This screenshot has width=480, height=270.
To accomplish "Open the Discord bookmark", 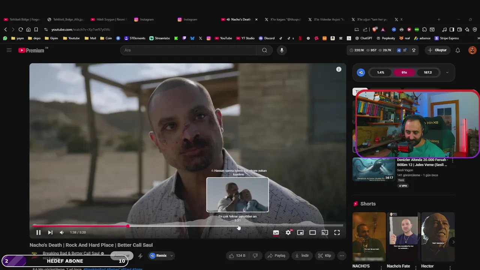I will click(267, 38).
